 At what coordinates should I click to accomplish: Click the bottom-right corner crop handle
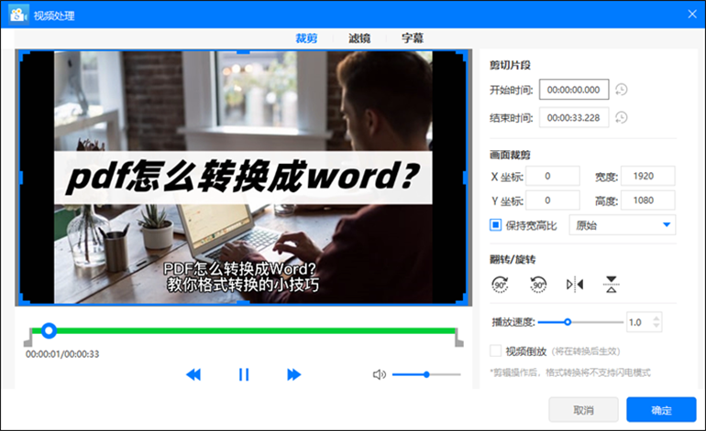pos(461,299)
